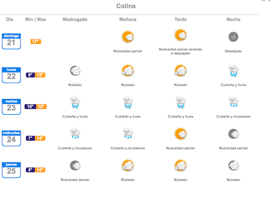Click lunes 8° minimum temperature badge
This screenshot has width=270, height=204.
(30, 75)
